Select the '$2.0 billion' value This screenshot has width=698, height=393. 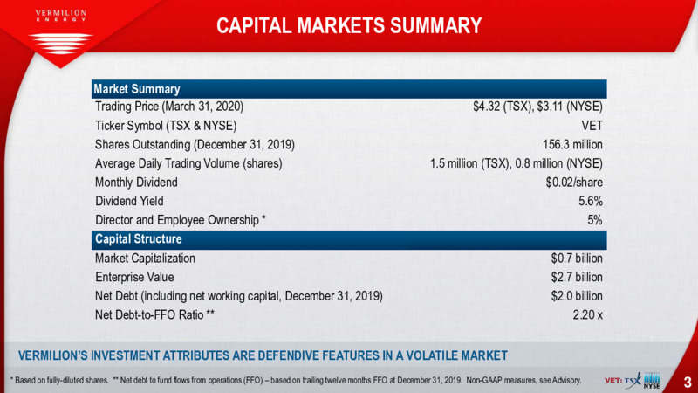click(577, 296)
